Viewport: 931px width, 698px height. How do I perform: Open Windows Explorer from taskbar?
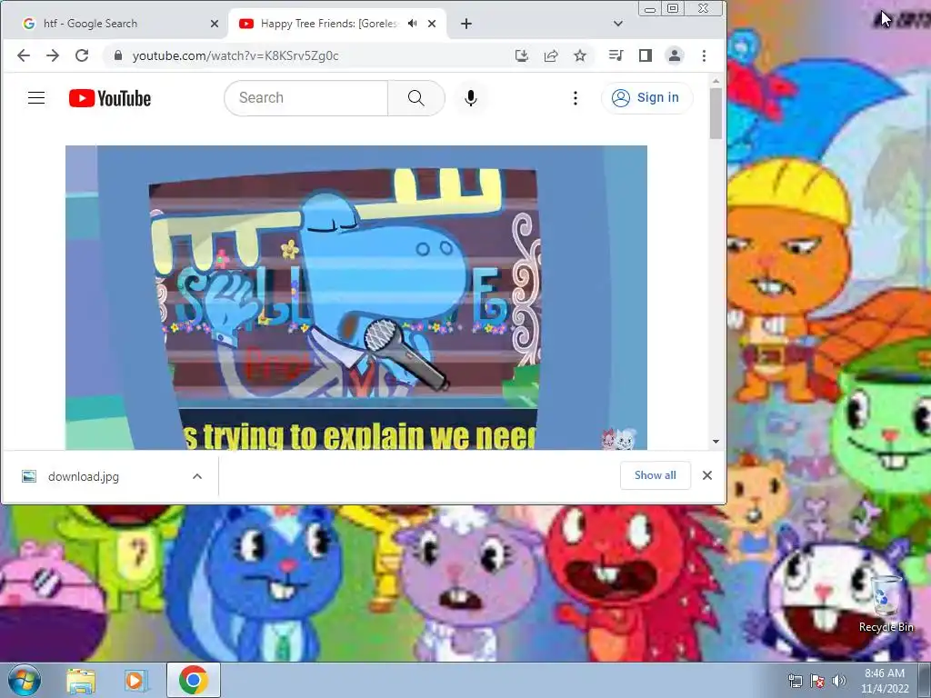(x=81, y=680)
